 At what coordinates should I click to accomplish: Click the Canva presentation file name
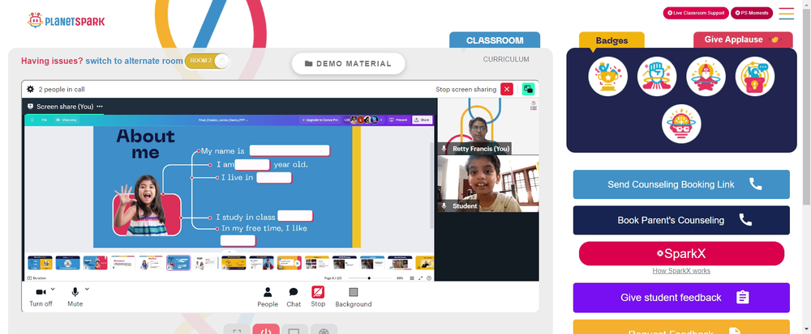pyautogui.click(x=223, y=120)
